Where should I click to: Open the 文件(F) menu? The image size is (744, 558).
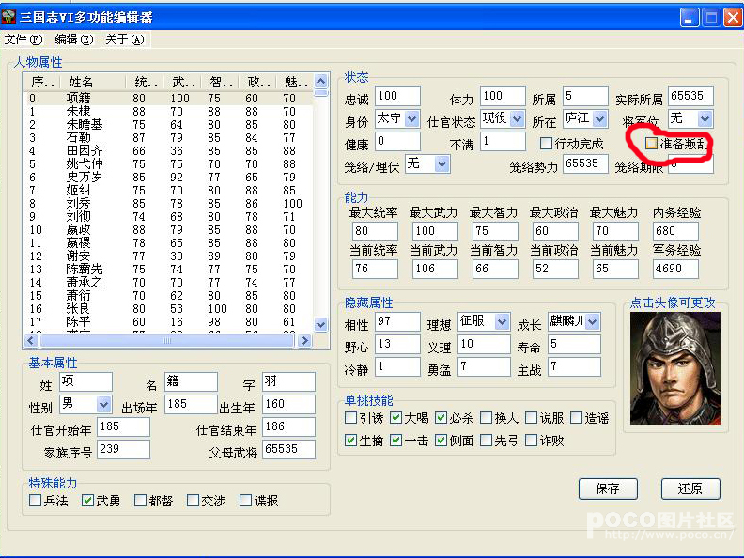[x=23, y=39]
